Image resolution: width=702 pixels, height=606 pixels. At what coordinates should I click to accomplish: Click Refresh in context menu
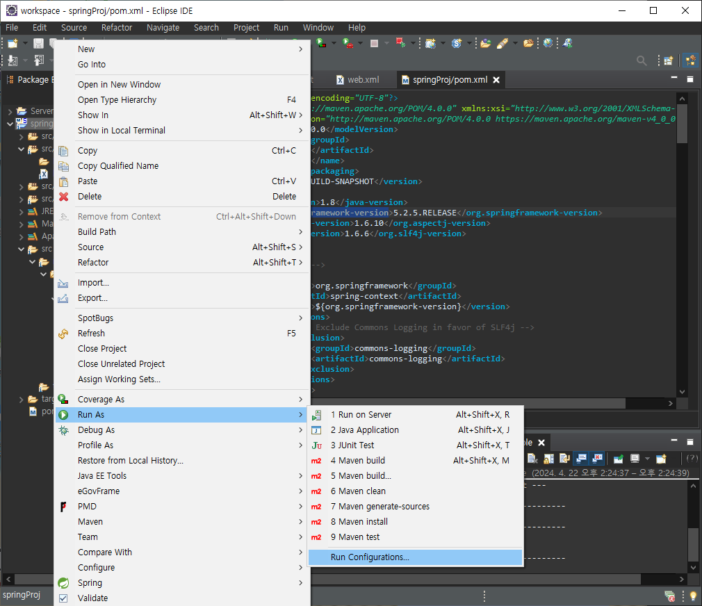coord(182,333)
